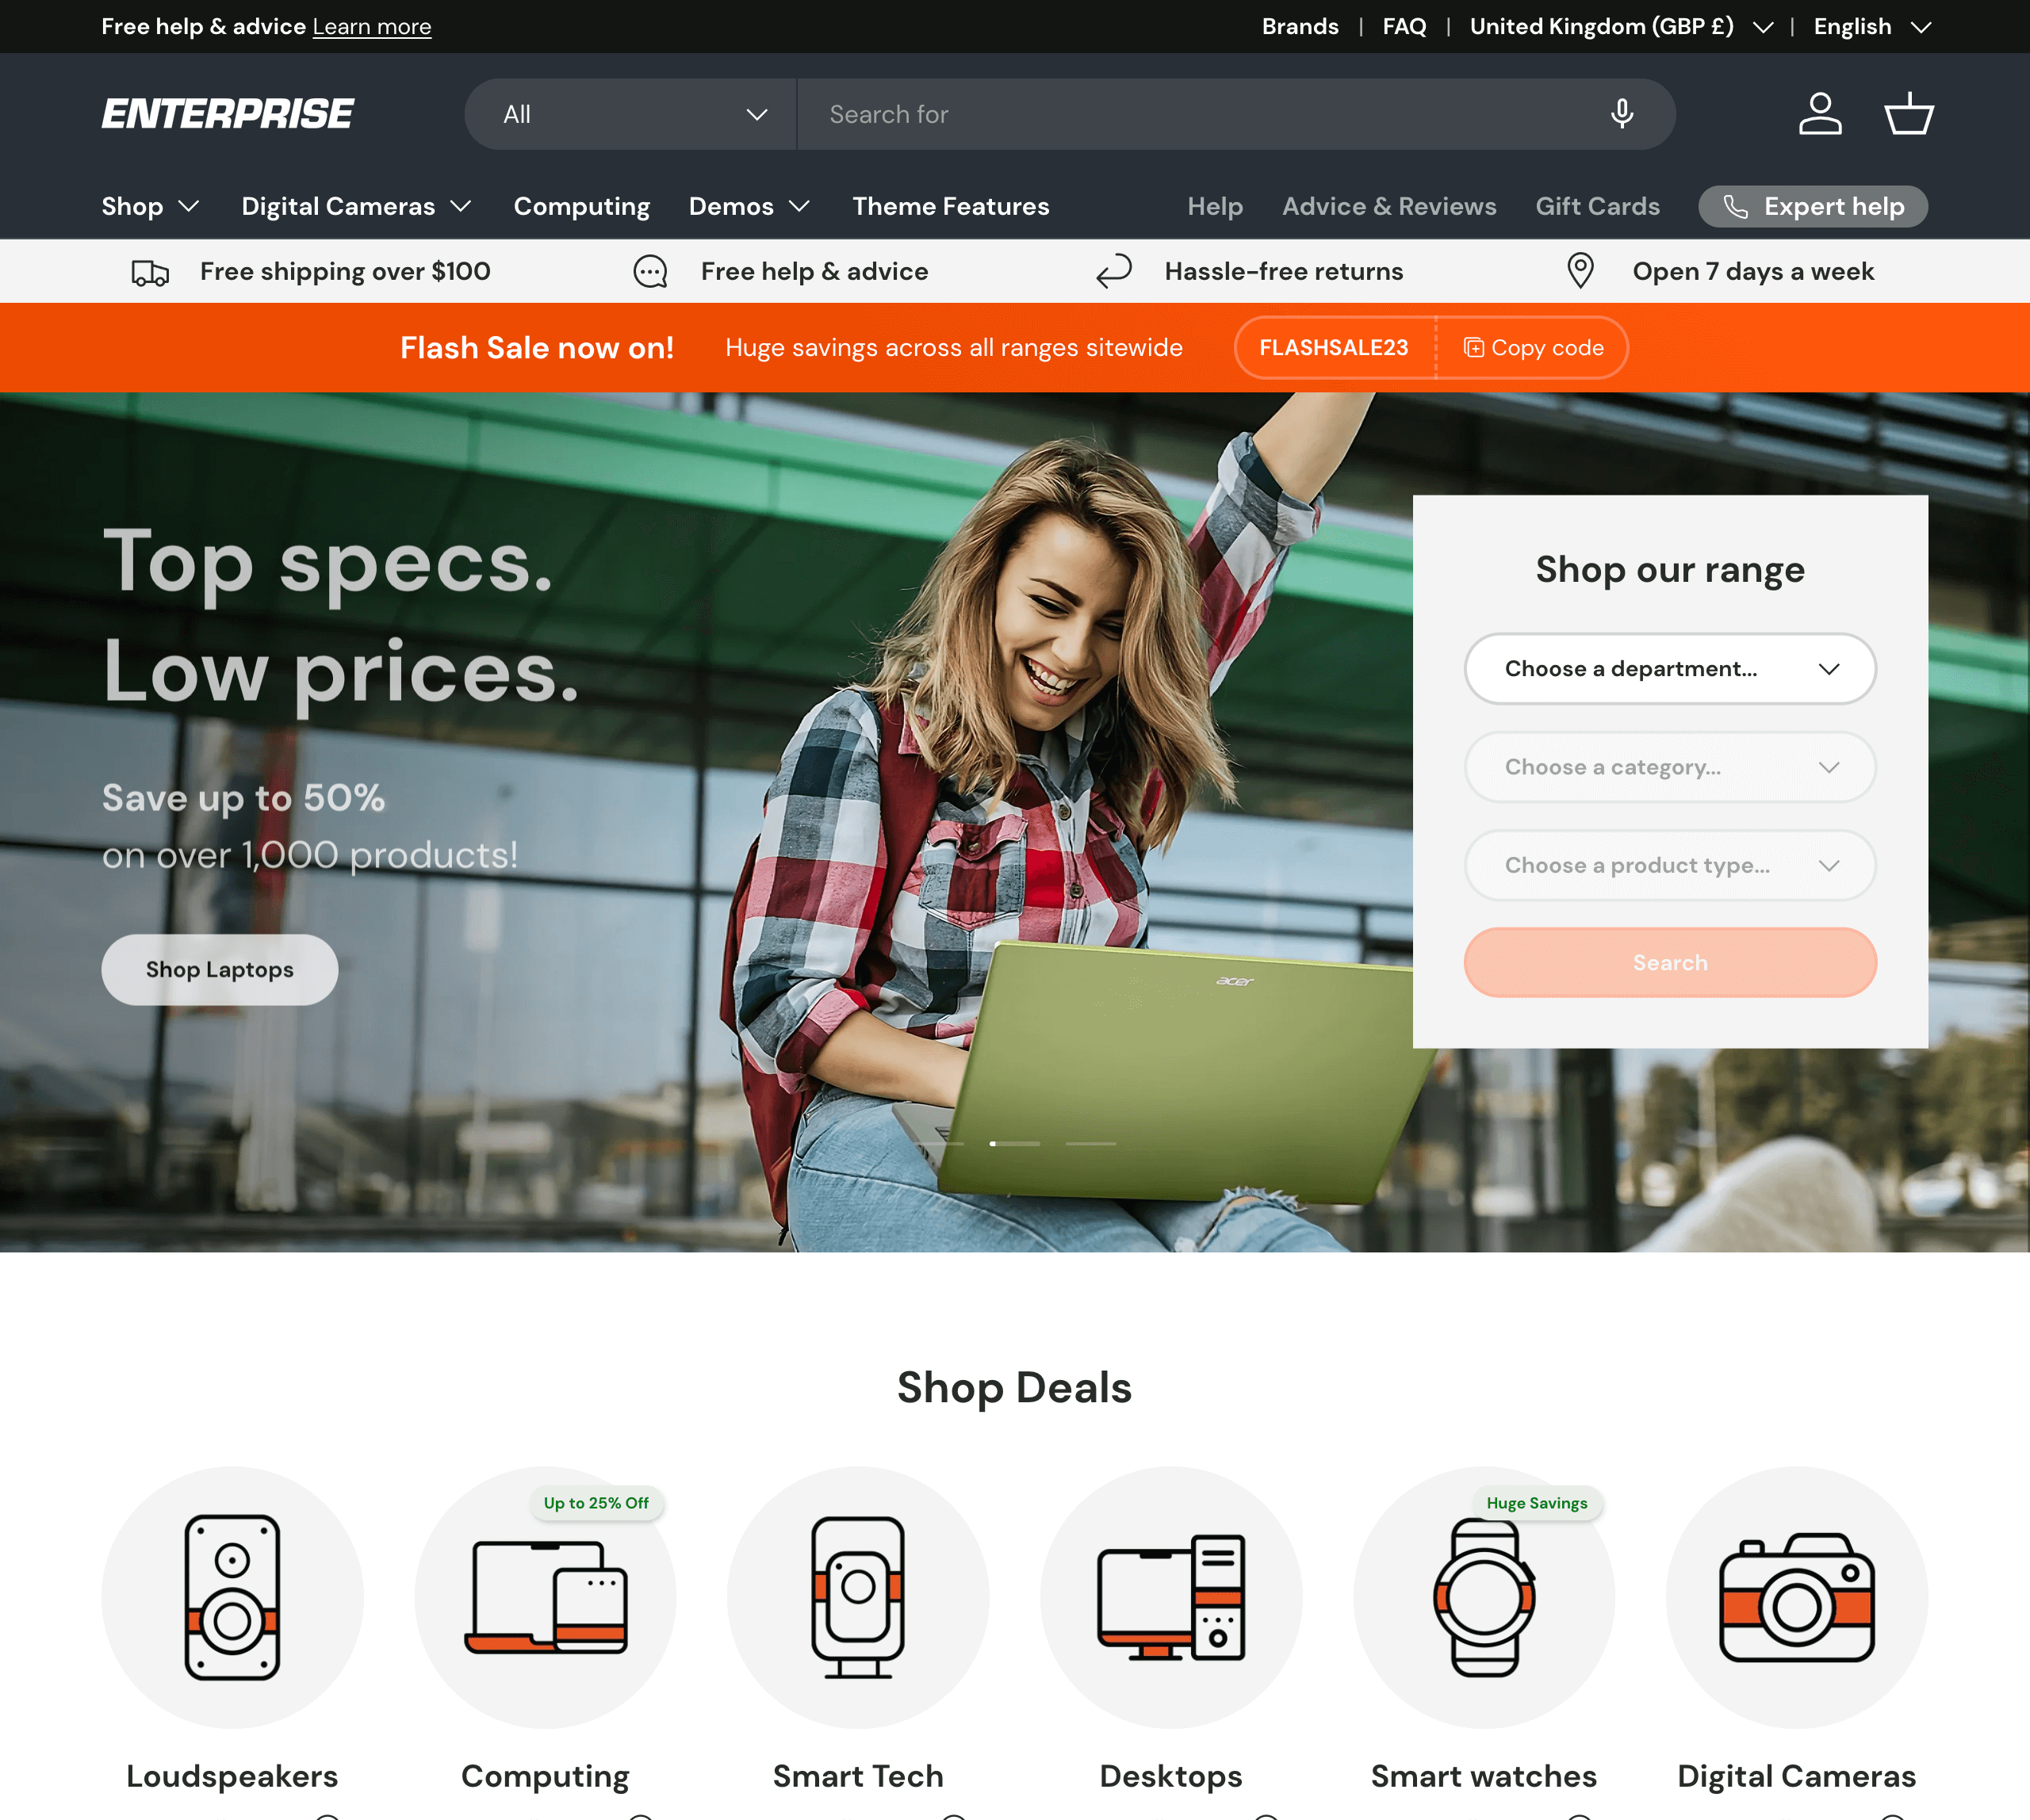
Task: Open the Choose a department dropdown
Action: [1669, 669]
